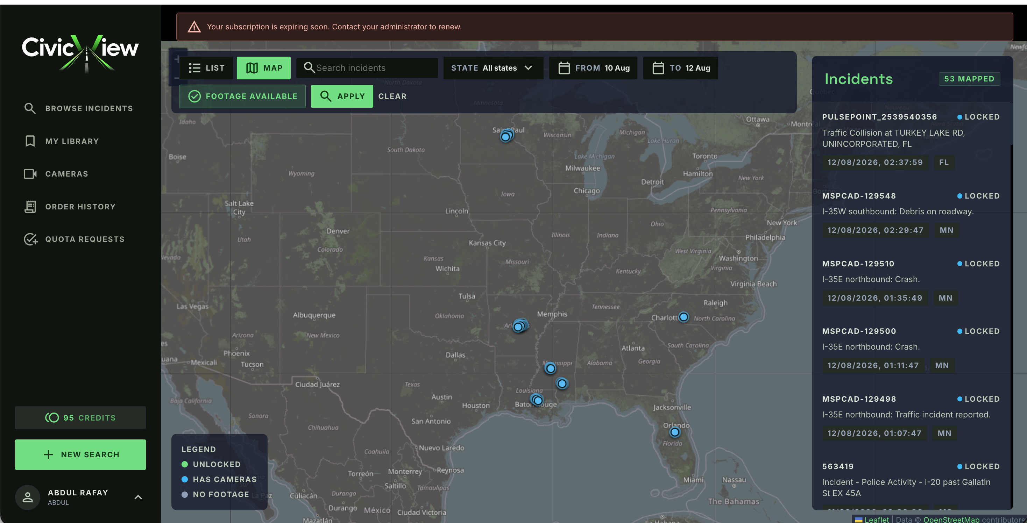Open the State All states dropdown
The width and height of the screenshot is (1027, 523).
coord(493,68)
